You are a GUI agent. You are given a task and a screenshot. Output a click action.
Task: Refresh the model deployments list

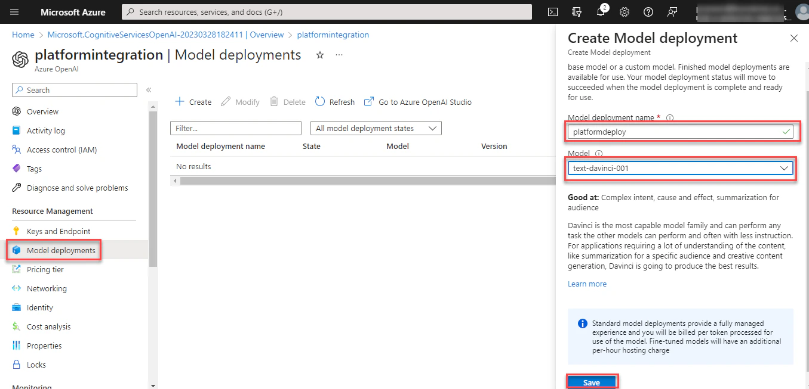click(334, 102)
